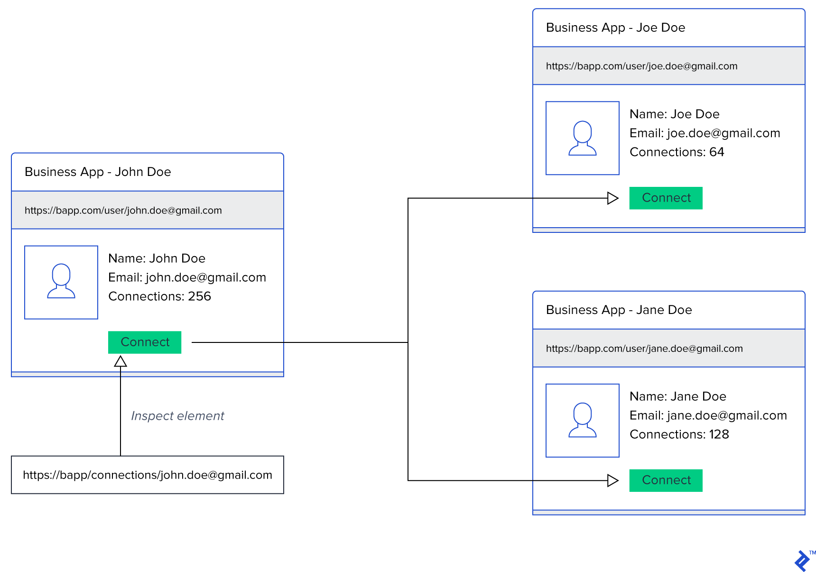
Task: Click Jane Doe's profile avatar icon
Action: (582, 420)
